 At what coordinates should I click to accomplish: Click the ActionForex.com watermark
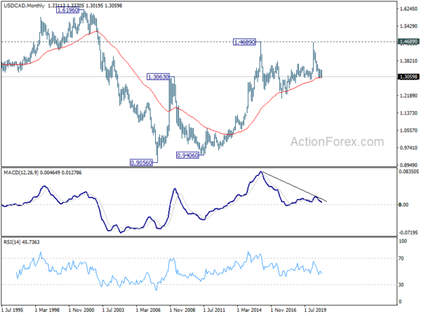pos(337,142)
